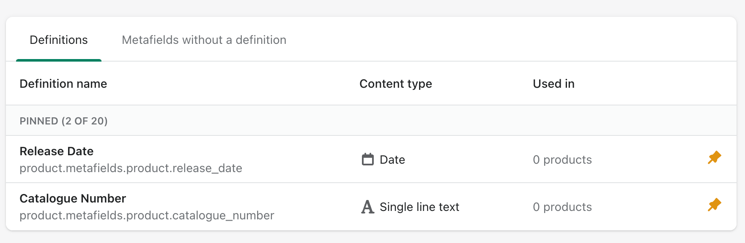The image size is (745, 243).
Task: Click the text icon beside Single line text
Action: coord(367,206)
